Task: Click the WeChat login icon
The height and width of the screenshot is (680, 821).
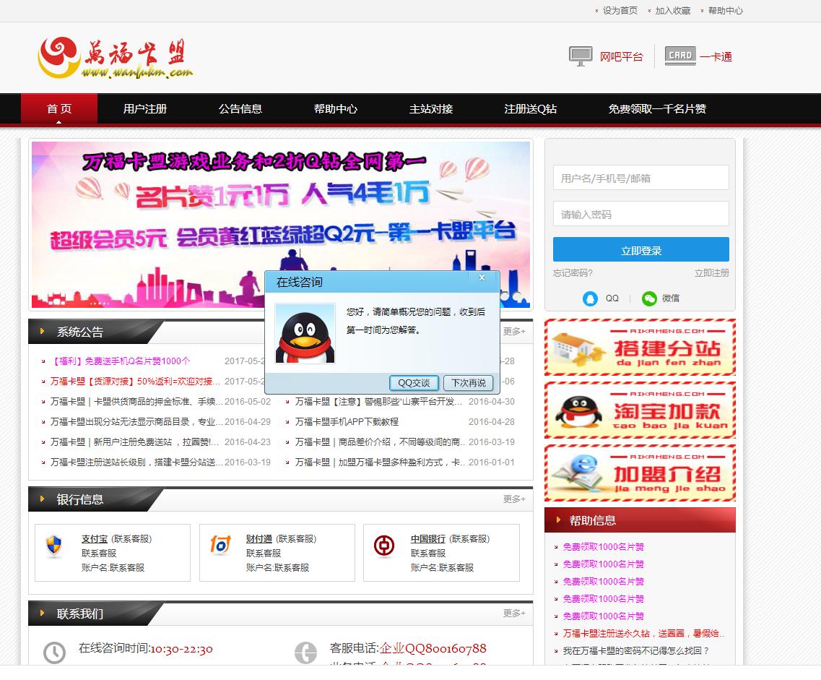Action: pos(648,298)
